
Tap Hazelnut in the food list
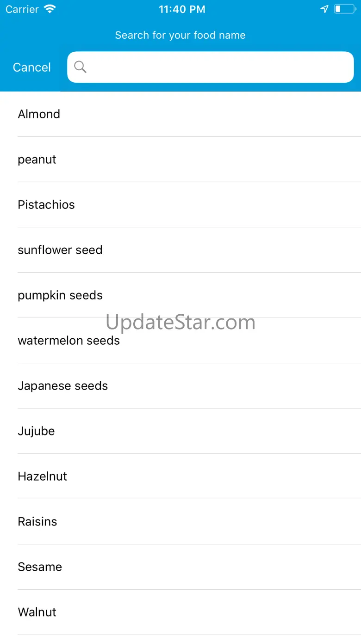point(42,476)
